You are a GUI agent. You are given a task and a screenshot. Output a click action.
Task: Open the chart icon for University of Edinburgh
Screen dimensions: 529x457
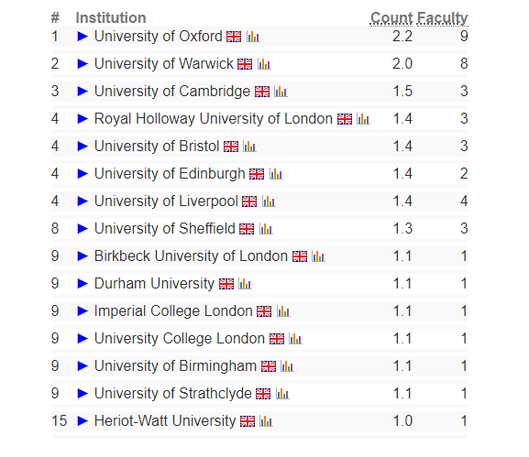276,174
